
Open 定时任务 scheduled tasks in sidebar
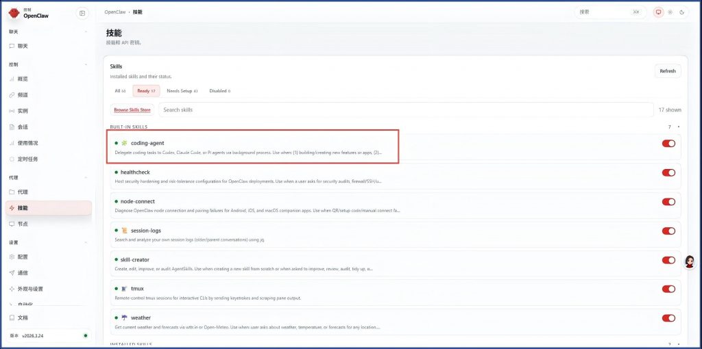tap(27, 159)
